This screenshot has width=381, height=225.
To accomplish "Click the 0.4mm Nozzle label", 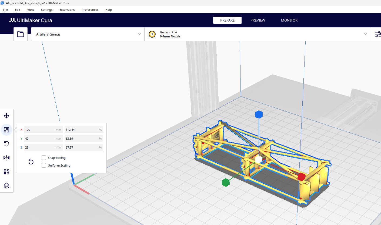I will pos(170,36).
